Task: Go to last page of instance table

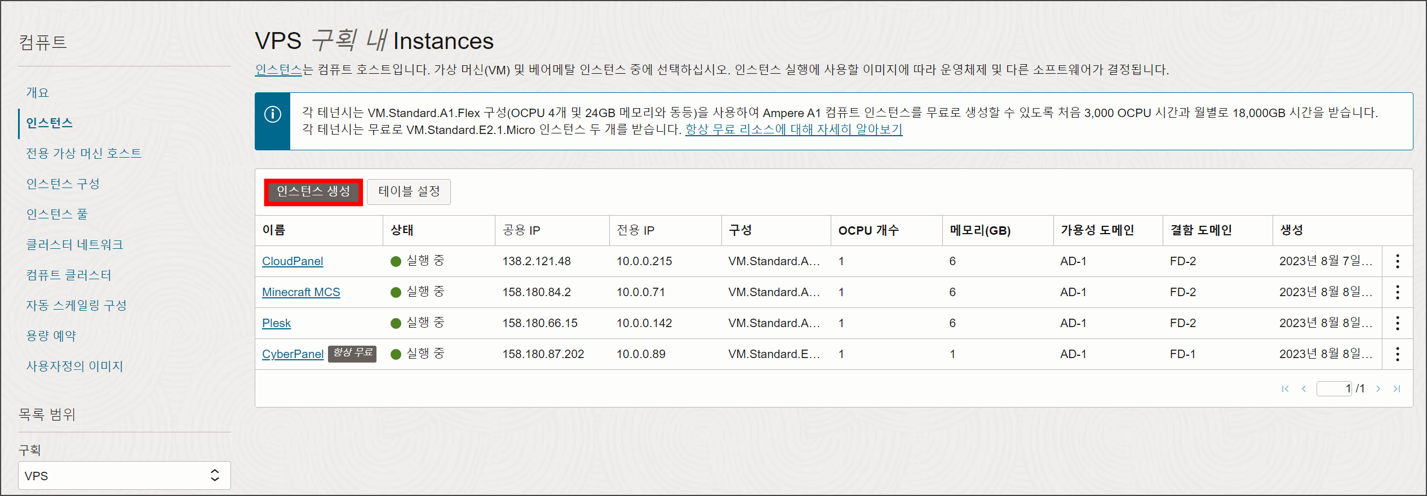Action: coord(1397,388)
